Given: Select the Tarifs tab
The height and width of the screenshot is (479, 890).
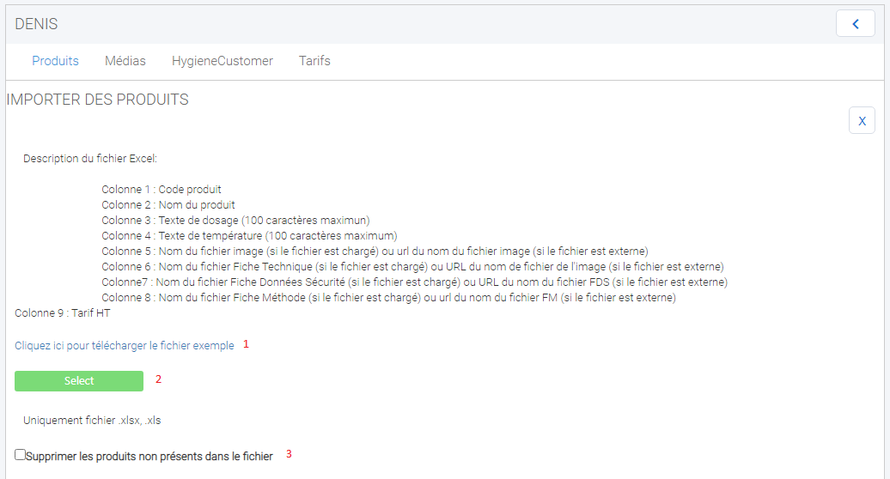Looking at the screenshot, I should pyautogui.click(x=314, y=61).
